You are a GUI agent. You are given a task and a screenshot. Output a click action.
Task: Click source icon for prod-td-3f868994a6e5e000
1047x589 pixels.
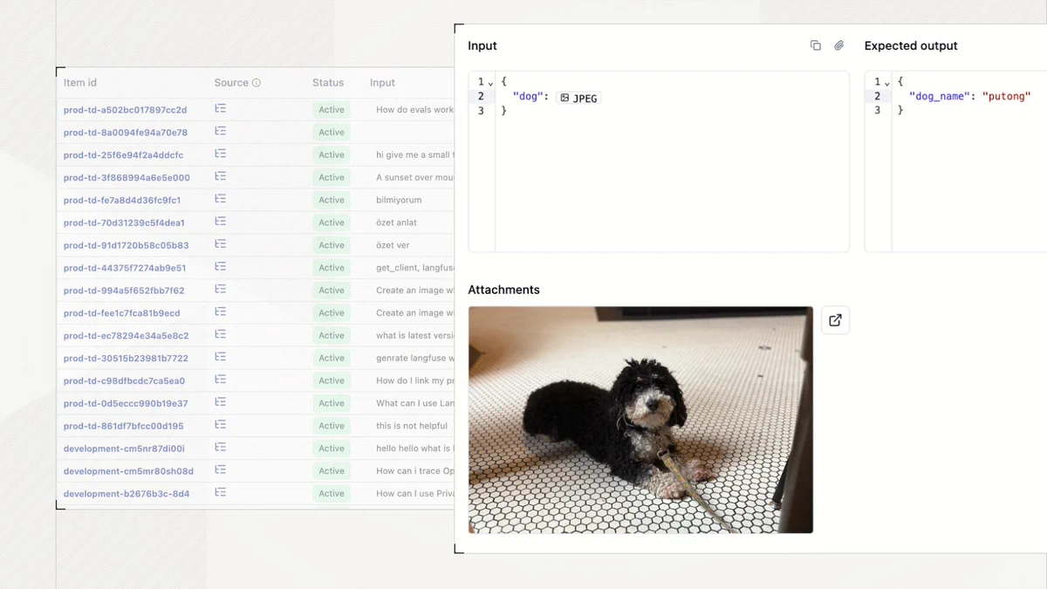pos(221,177)
